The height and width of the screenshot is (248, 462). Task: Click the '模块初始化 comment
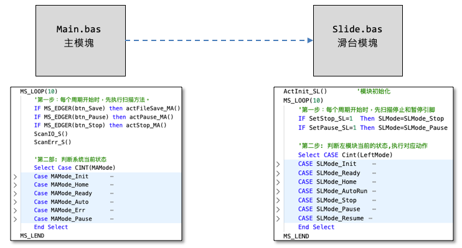(374, 91)
